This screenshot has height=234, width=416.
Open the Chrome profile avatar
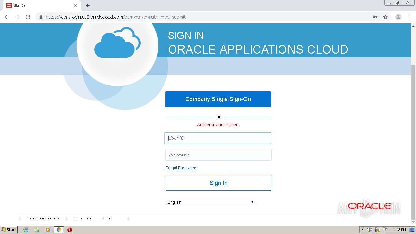(x=398, y=17)
